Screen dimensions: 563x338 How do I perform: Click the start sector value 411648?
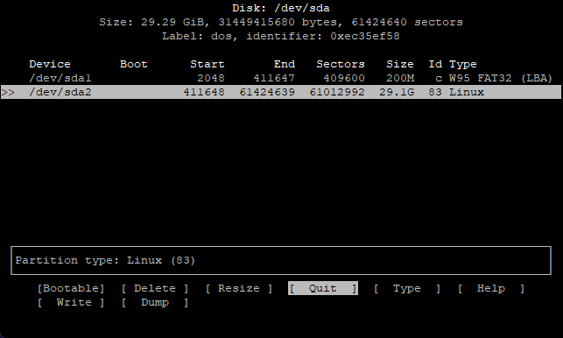(204, 92)
